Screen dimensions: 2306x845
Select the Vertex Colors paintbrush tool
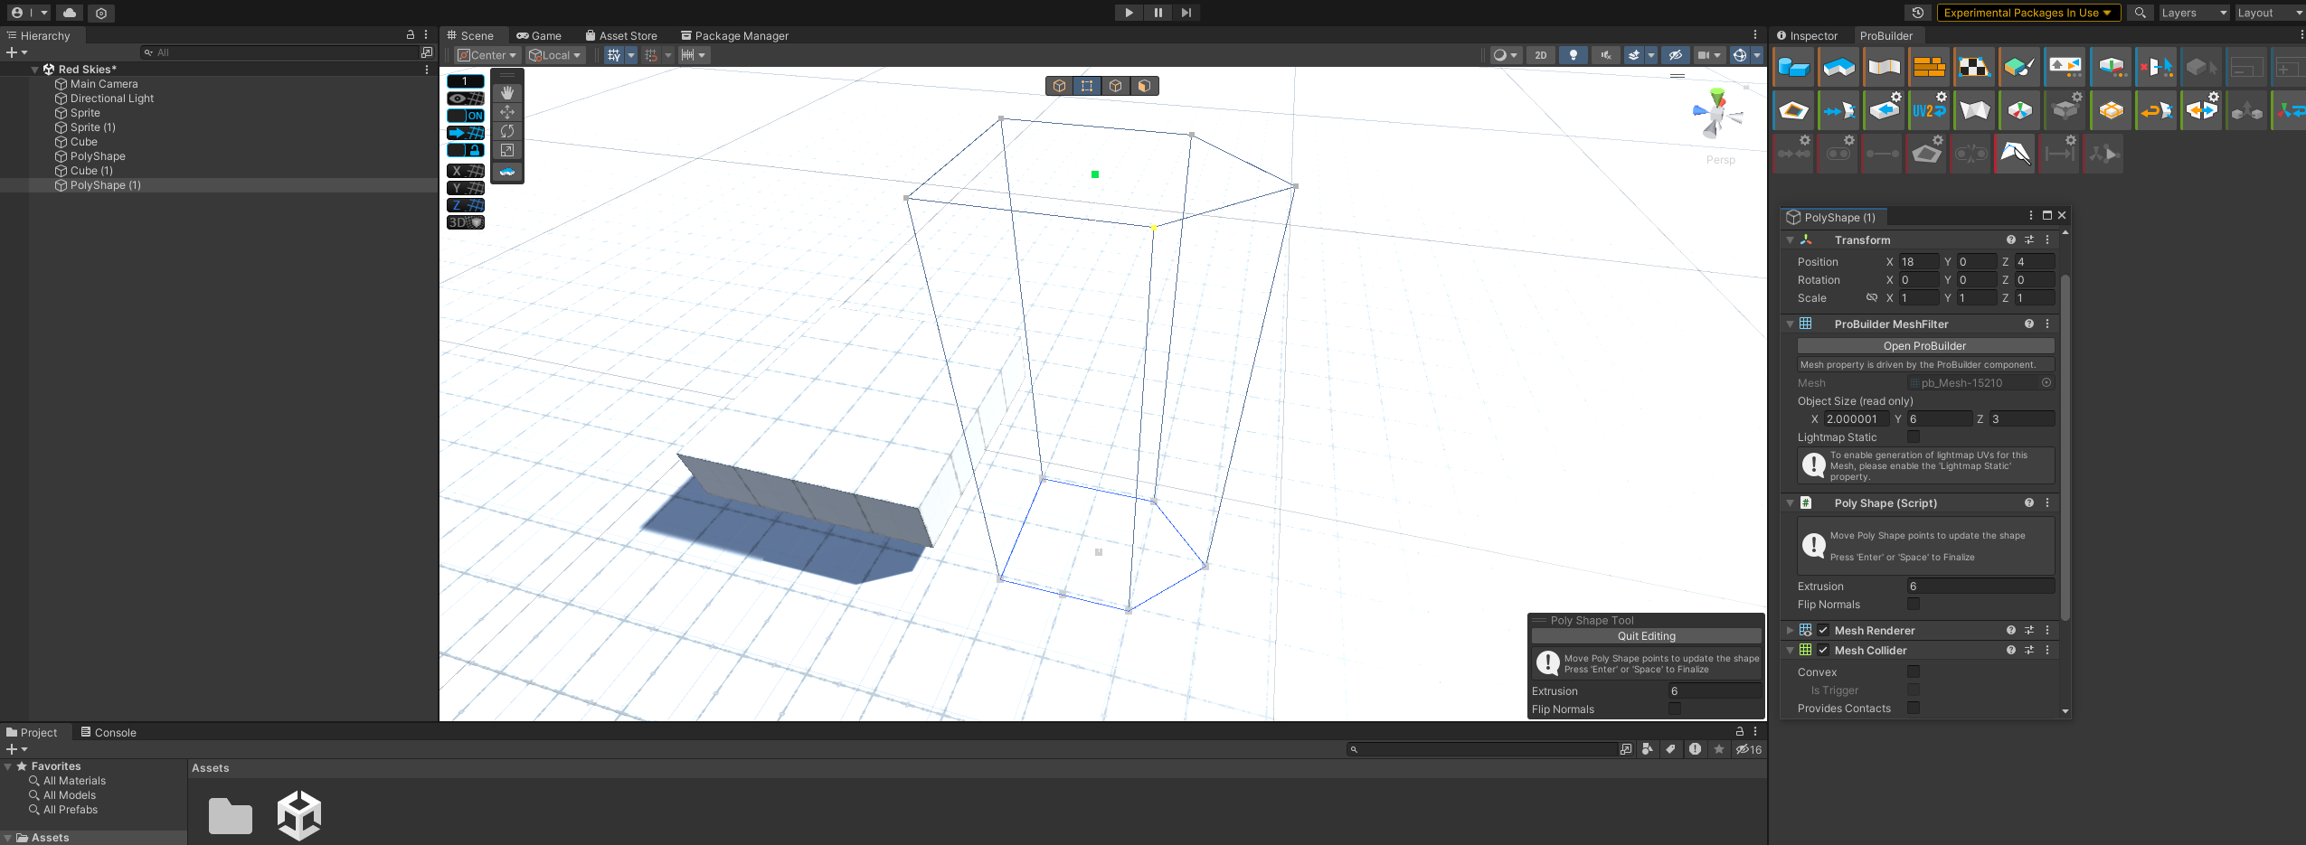click(x=2020, y=67)
